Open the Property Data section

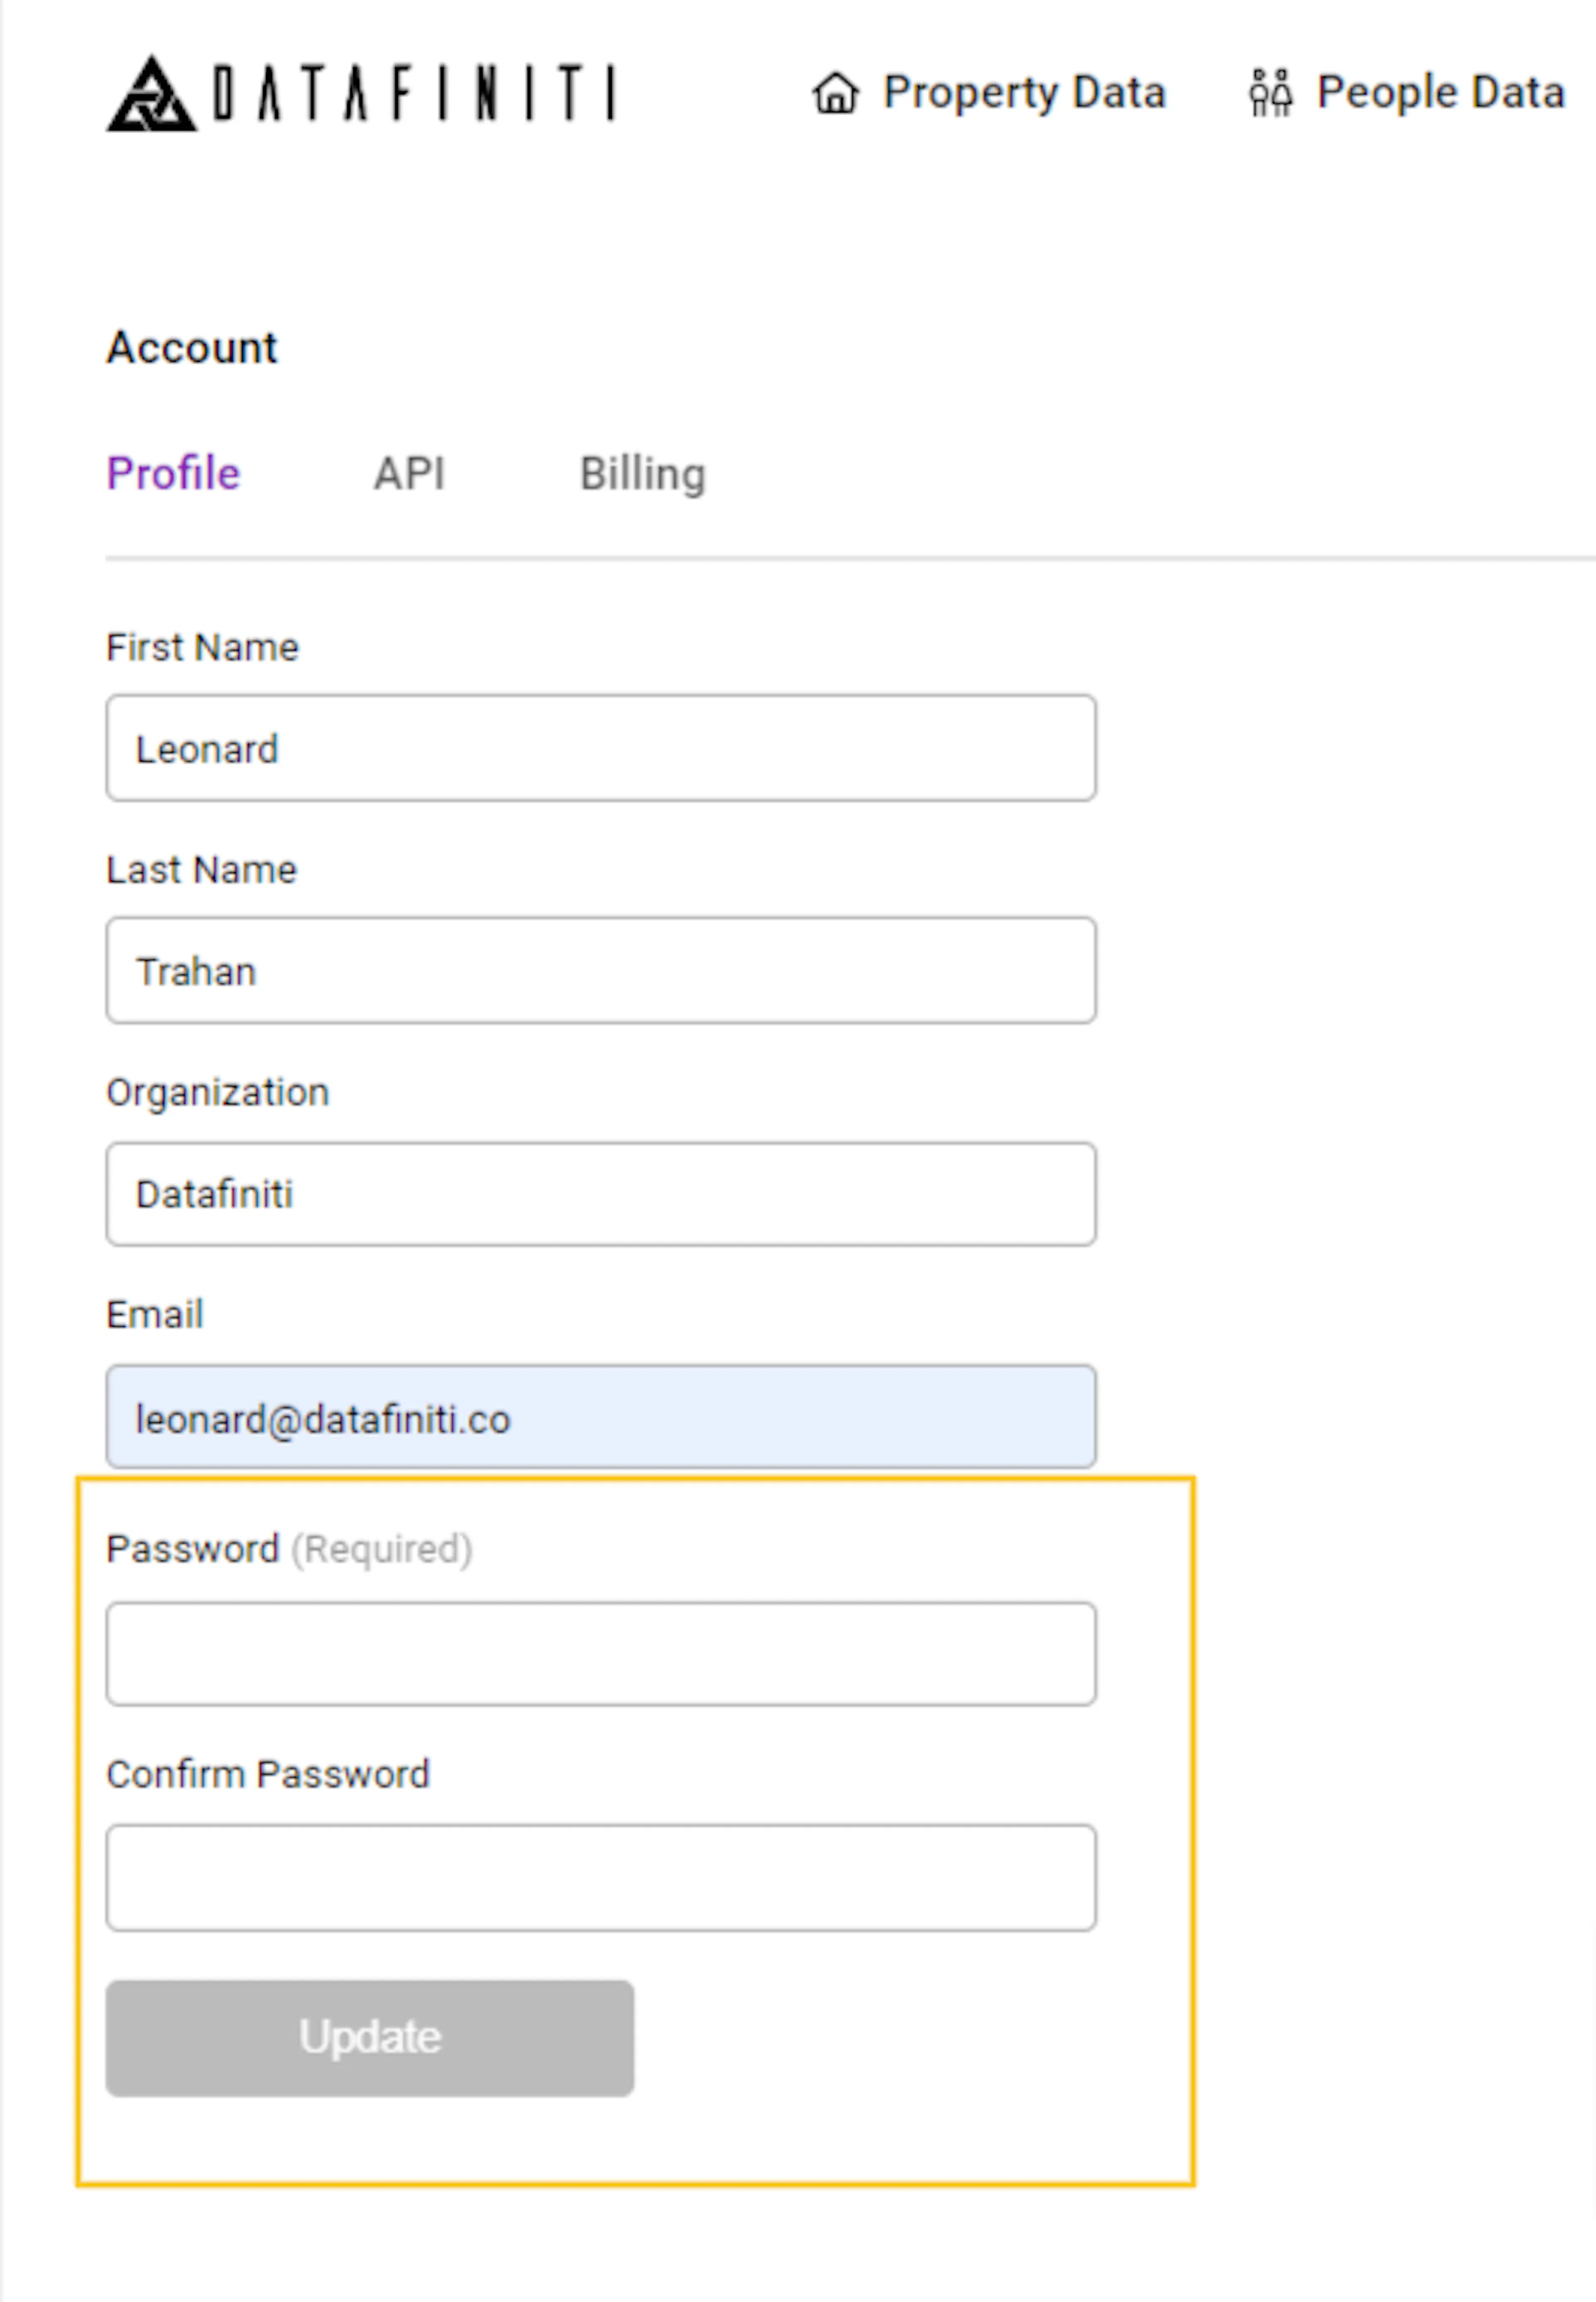point(1024,93)
